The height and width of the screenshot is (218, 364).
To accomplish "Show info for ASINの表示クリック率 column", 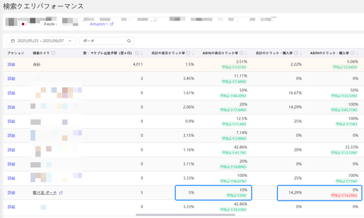I will pyautogui.click(x=241, y=53).
